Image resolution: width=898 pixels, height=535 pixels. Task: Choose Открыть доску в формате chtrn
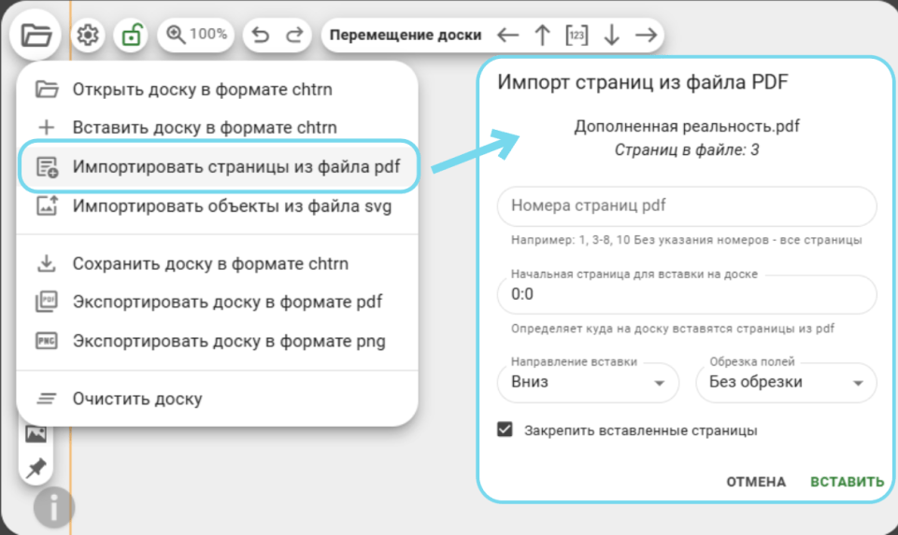coord(218,90)
